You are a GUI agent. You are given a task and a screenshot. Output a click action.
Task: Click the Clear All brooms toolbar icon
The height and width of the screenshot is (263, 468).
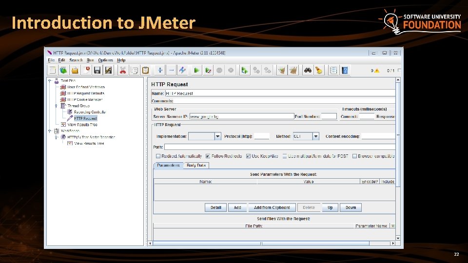coord(293,70)
